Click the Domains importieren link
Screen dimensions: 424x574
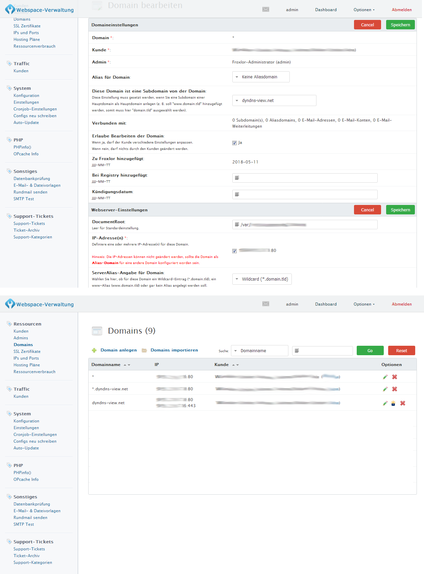point(174,350)
